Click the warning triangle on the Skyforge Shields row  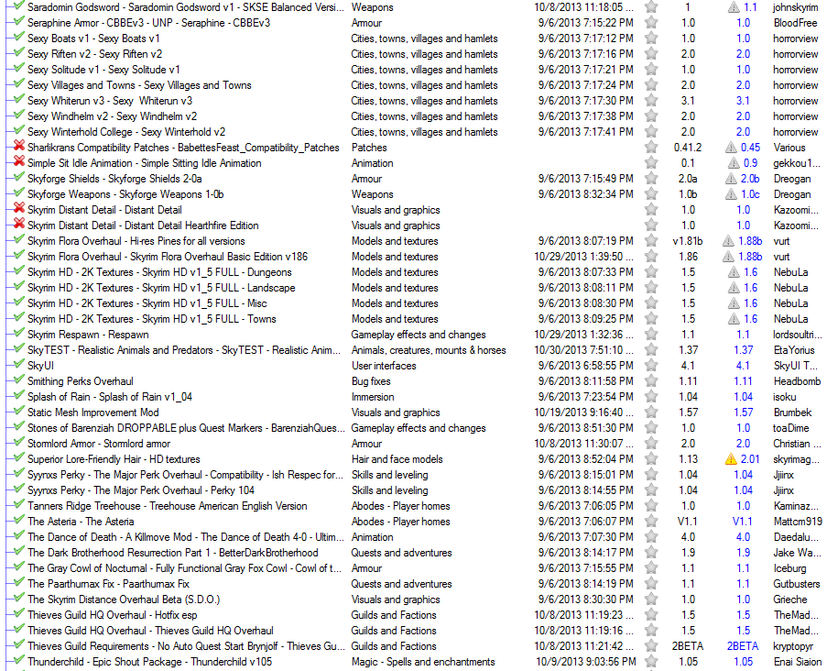[731, 179]
